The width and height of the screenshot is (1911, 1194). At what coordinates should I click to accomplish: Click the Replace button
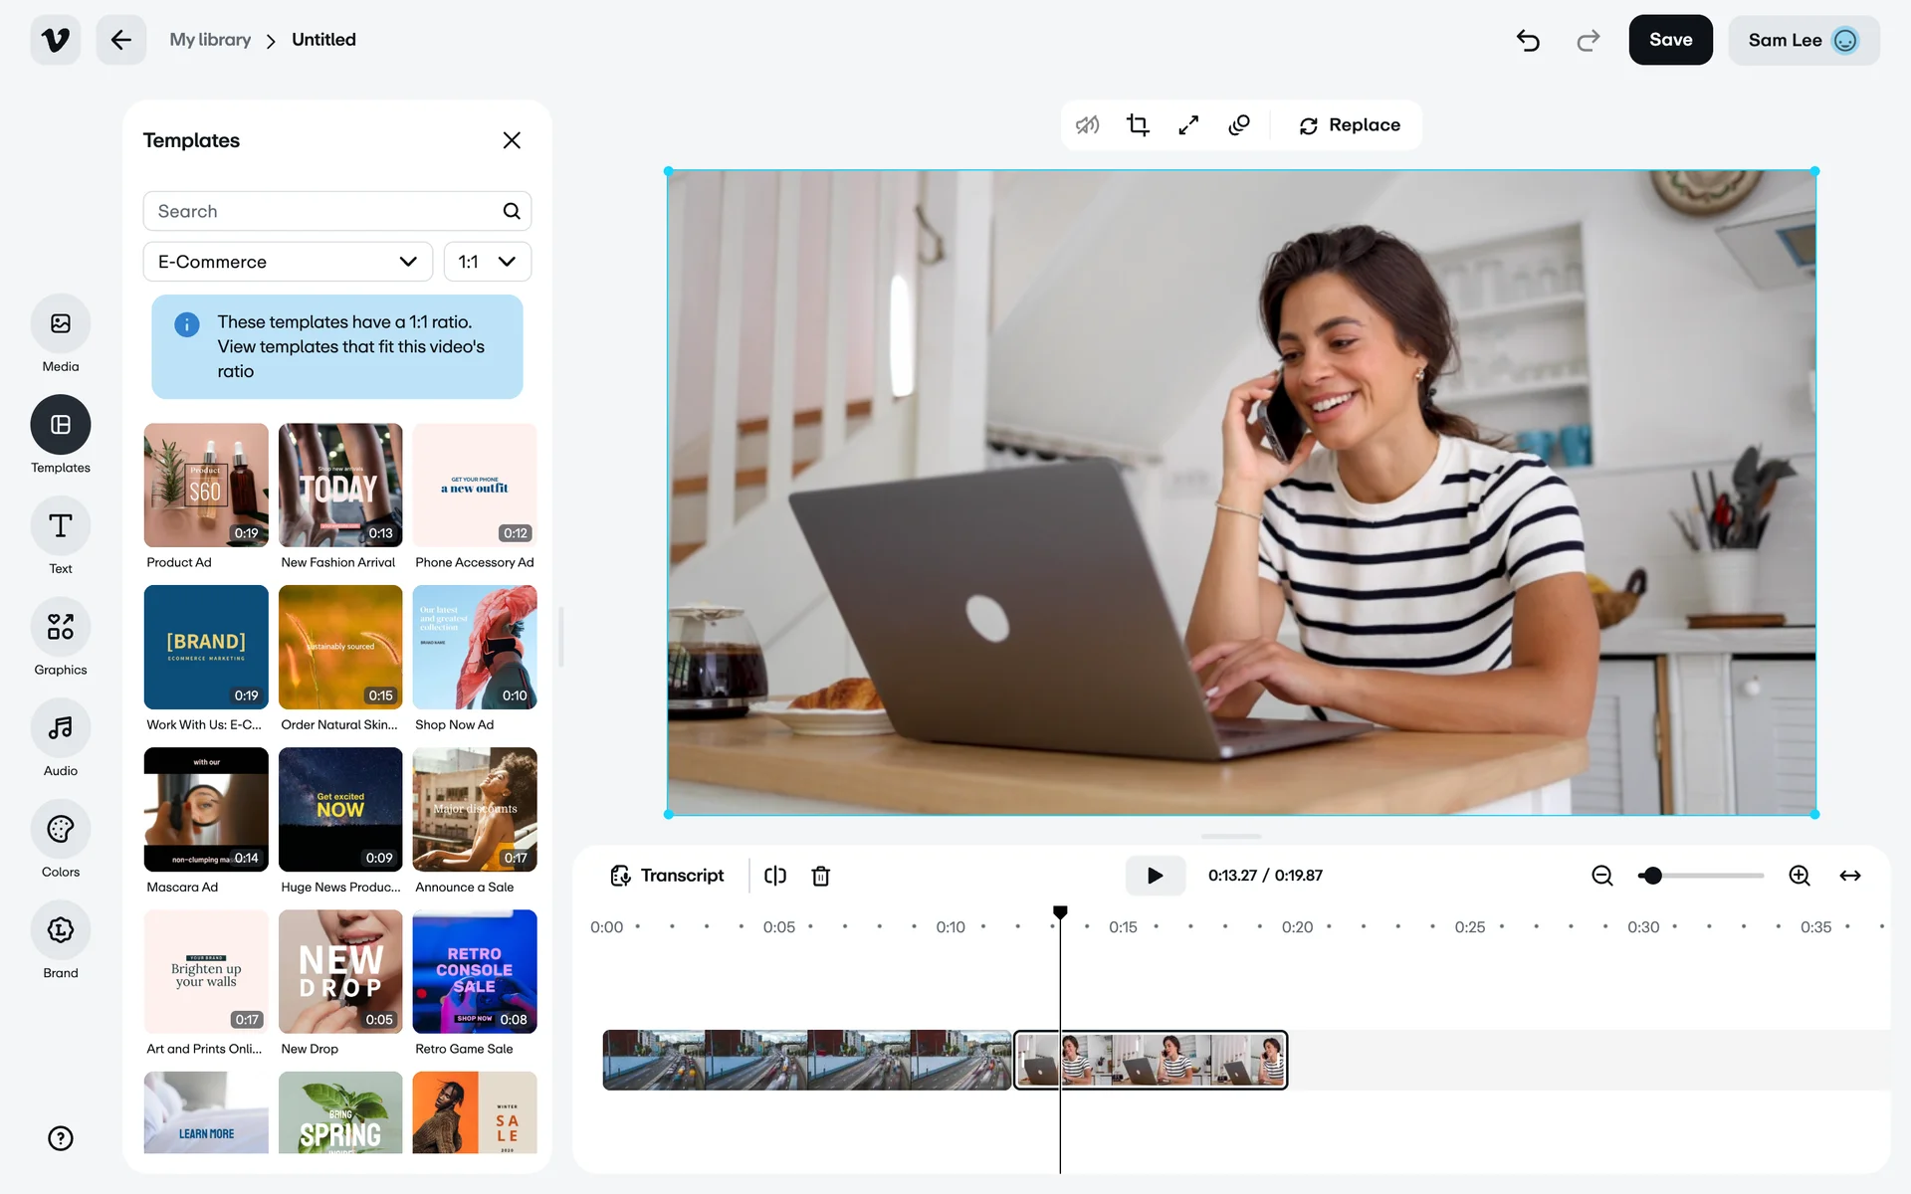(1349, 125)
